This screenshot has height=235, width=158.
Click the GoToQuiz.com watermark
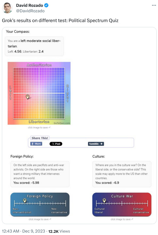[x=62, y=123]
